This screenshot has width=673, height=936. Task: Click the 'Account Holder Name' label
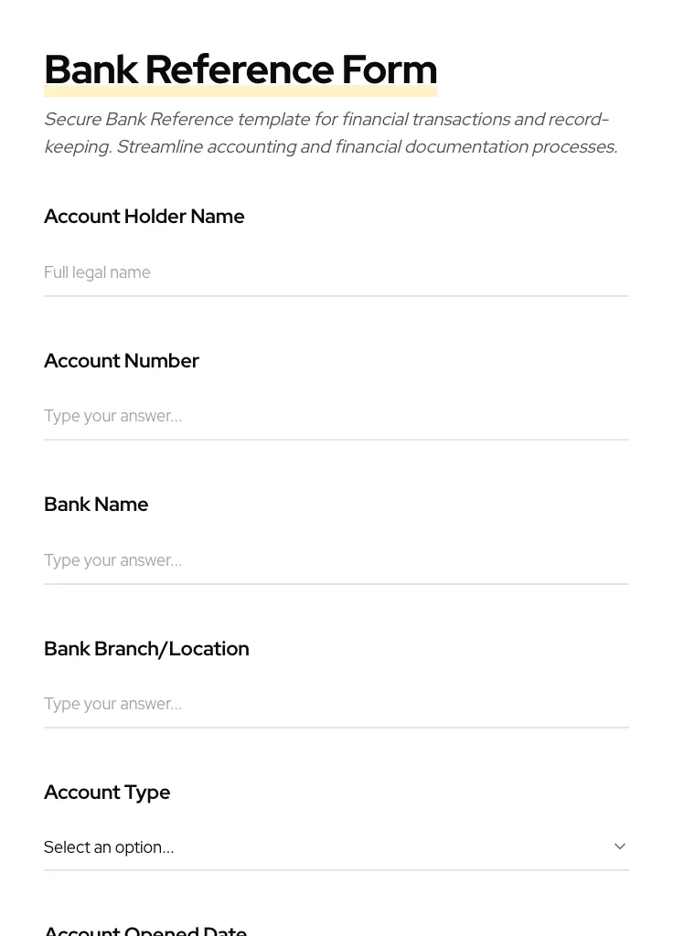[x=144, y=217]
